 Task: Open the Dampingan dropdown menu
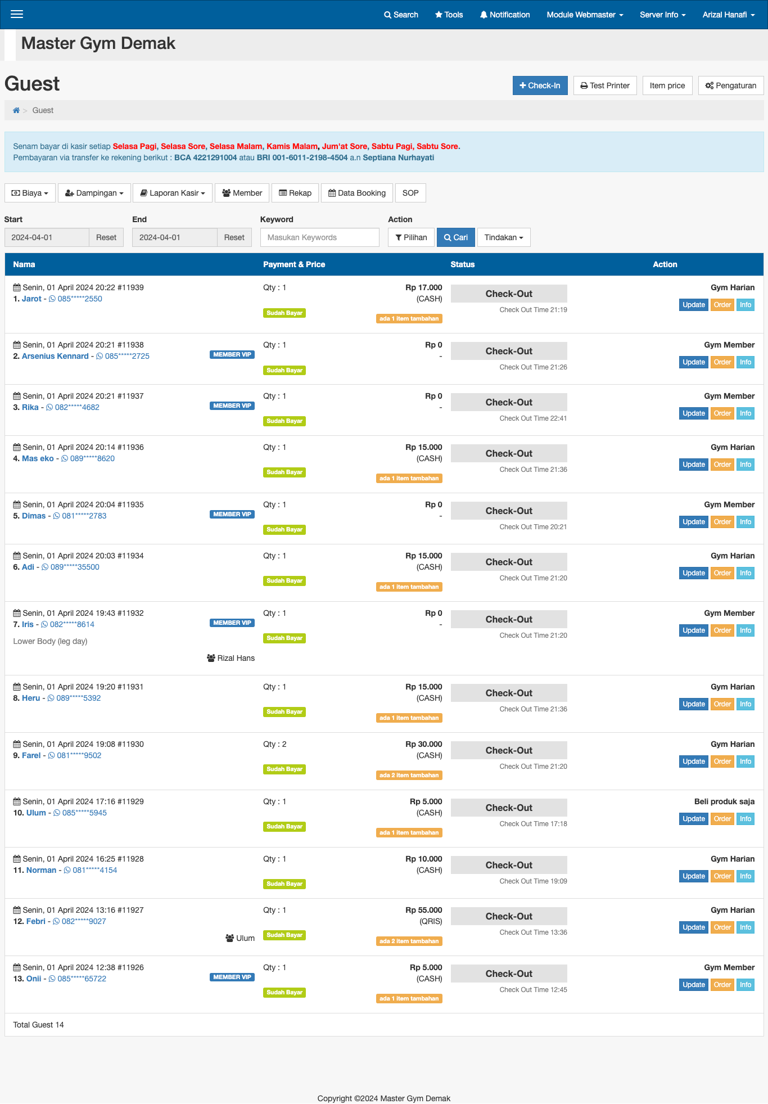94,193
